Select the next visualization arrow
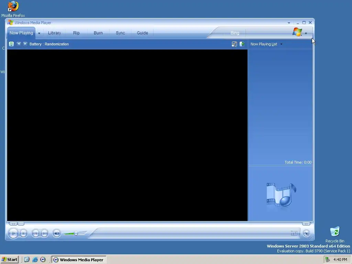This screenshot has width=352, height=264. 25,44
